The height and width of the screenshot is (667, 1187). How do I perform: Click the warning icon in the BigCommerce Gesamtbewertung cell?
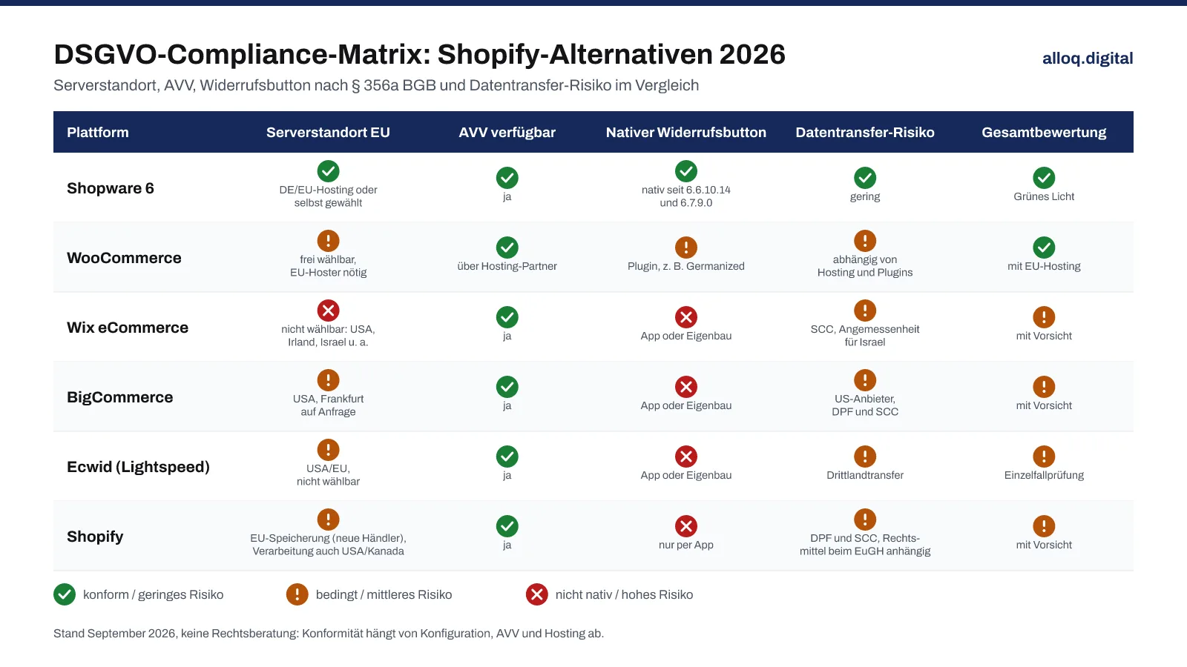tap(1044, 387)
